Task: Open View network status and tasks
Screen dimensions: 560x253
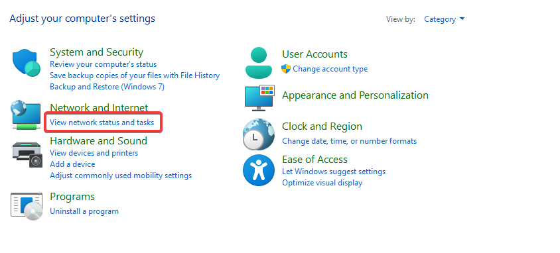Action: coord(102,123)
